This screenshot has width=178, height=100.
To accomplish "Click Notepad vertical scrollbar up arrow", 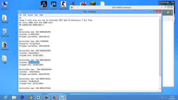I will point(160,18).
